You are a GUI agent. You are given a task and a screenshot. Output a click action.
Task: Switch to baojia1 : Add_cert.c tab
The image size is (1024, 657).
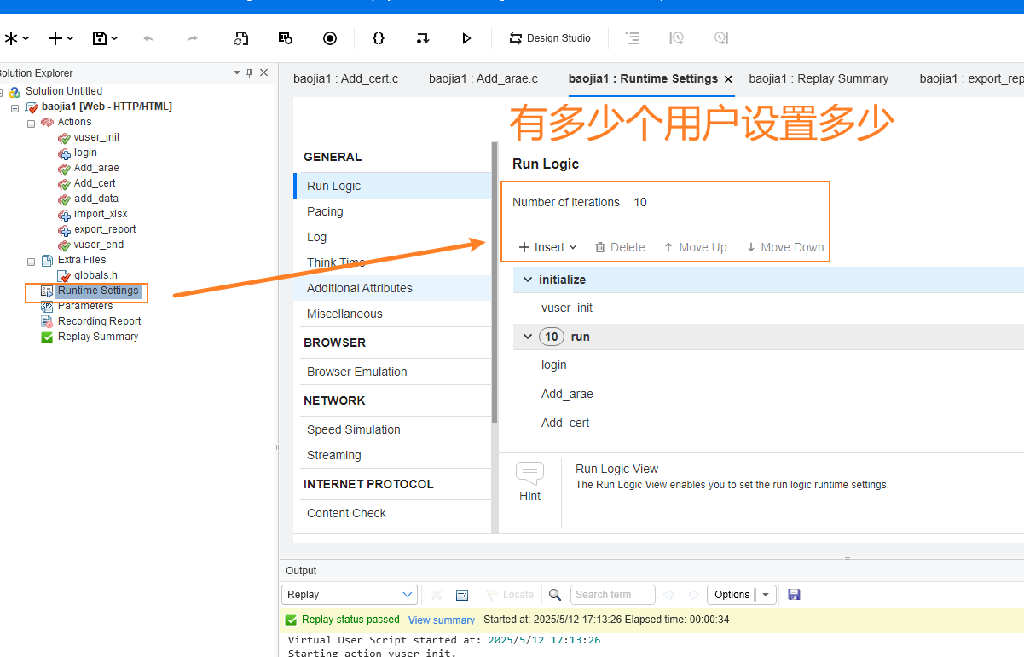(x=346, y=78)
